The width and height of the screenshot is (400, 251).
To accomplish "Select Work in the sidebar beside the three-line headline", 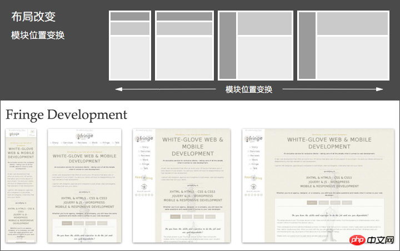I will pyautogui.click(x=144, y=160).
